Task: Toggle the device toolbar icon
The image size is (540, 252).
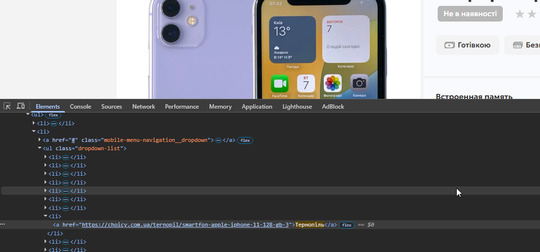Action: 21,106
